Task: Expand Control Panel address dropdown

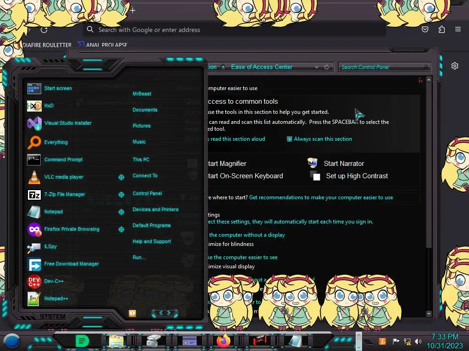Action: point(316,67)
